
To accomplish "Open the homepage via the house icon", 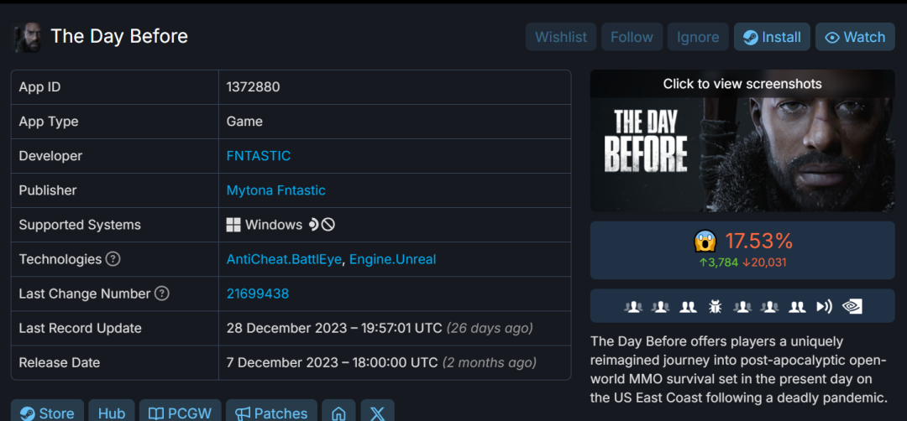I will (338, 413).
